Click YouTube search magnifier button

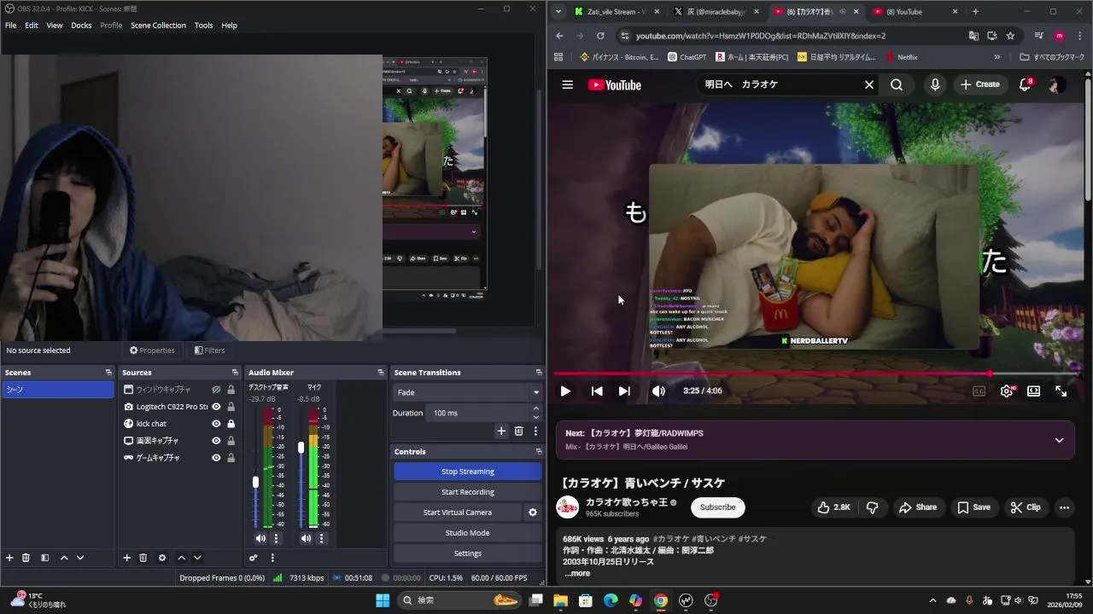(x=897, y=84)
